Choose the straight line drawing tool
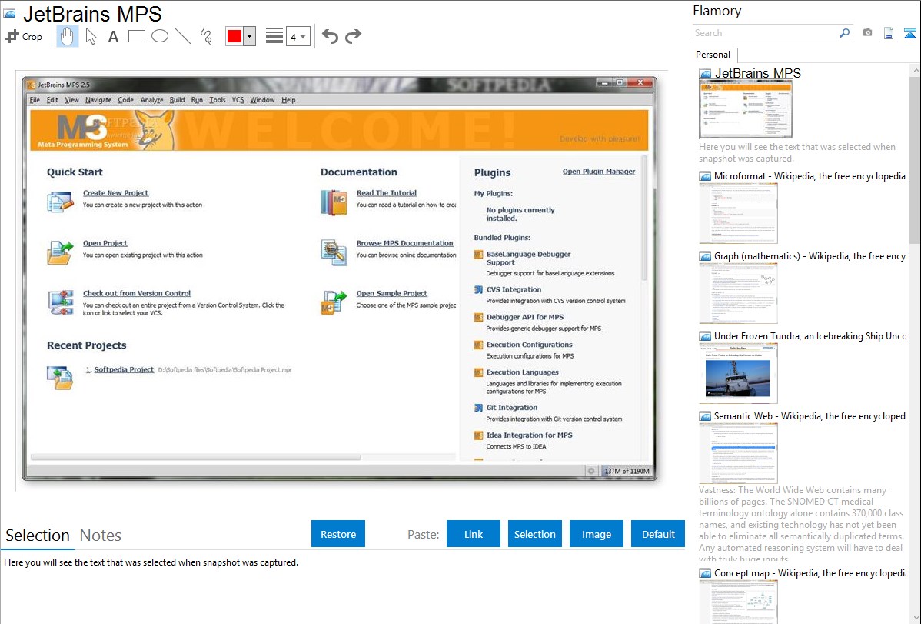This screenshot has width=921, height=624. tap(183, 36)
